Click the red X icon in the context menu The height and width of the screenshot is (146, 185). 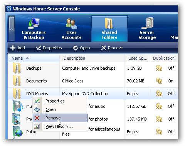[x=37, y=118]
